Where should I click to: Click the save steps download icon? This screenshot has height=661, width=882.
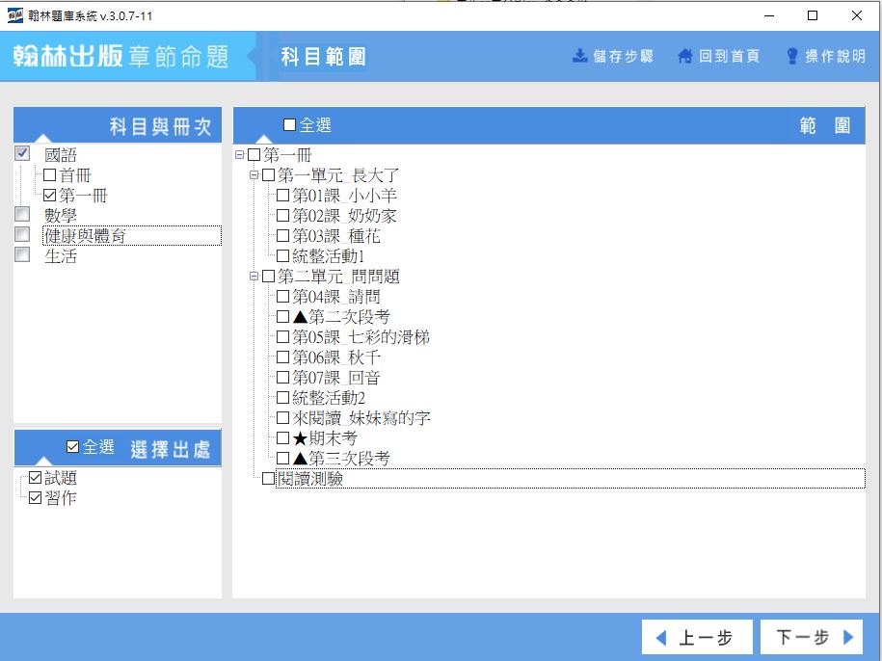tap(579, 56)
